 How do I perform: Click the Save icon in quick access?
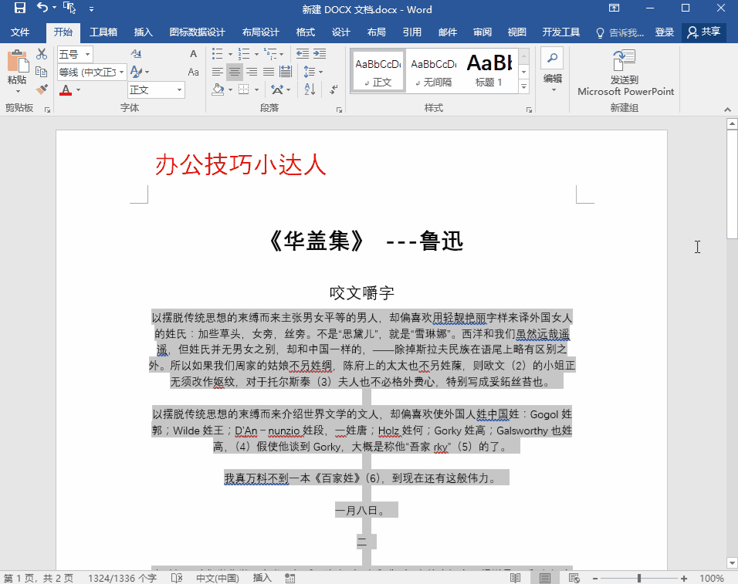pos(20,8)
